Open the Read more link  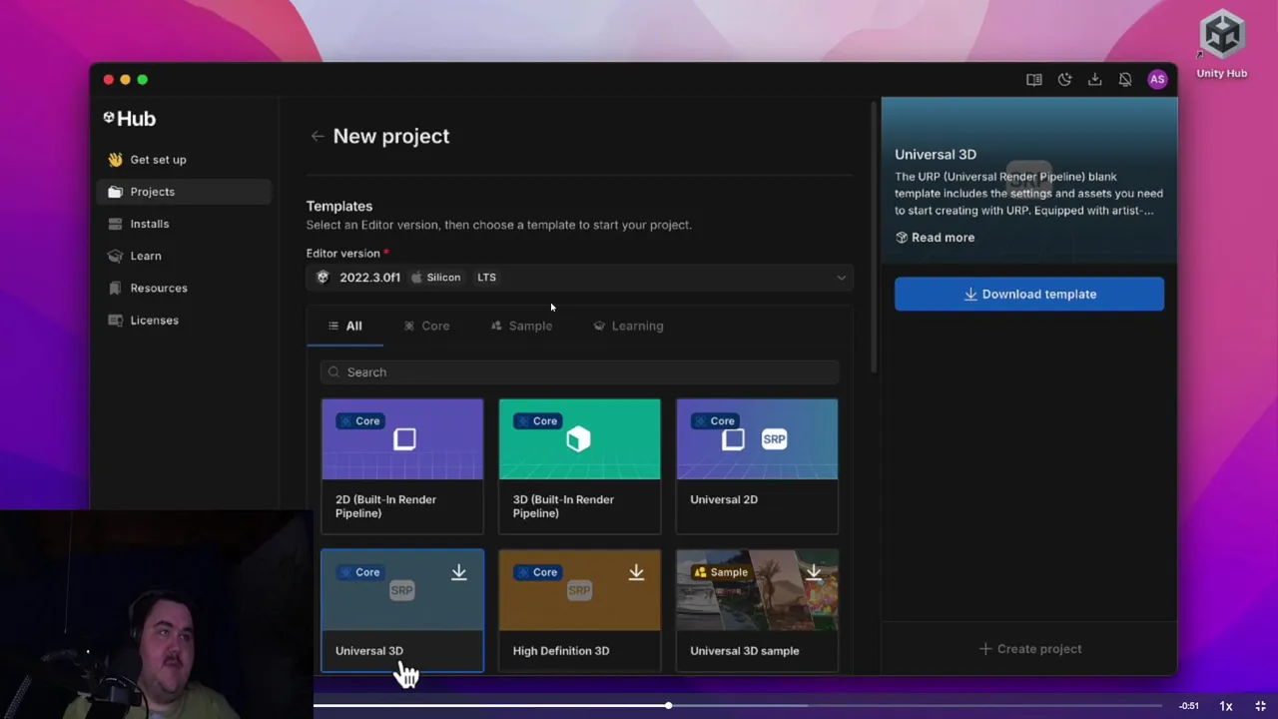(935, 238)
